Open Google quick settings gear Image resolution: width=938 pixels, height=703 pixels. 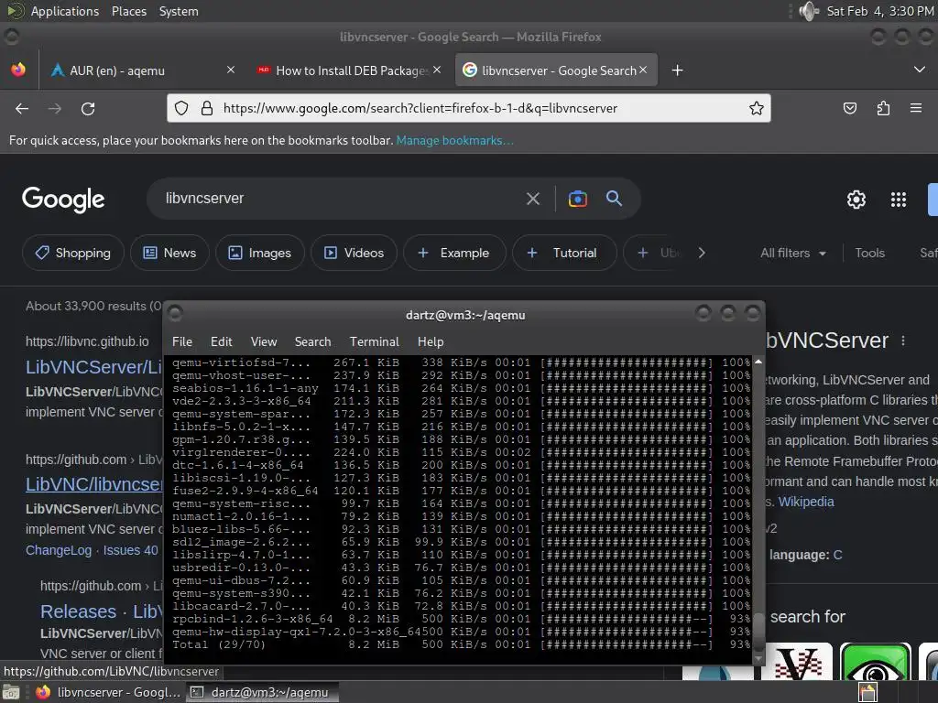856,199
